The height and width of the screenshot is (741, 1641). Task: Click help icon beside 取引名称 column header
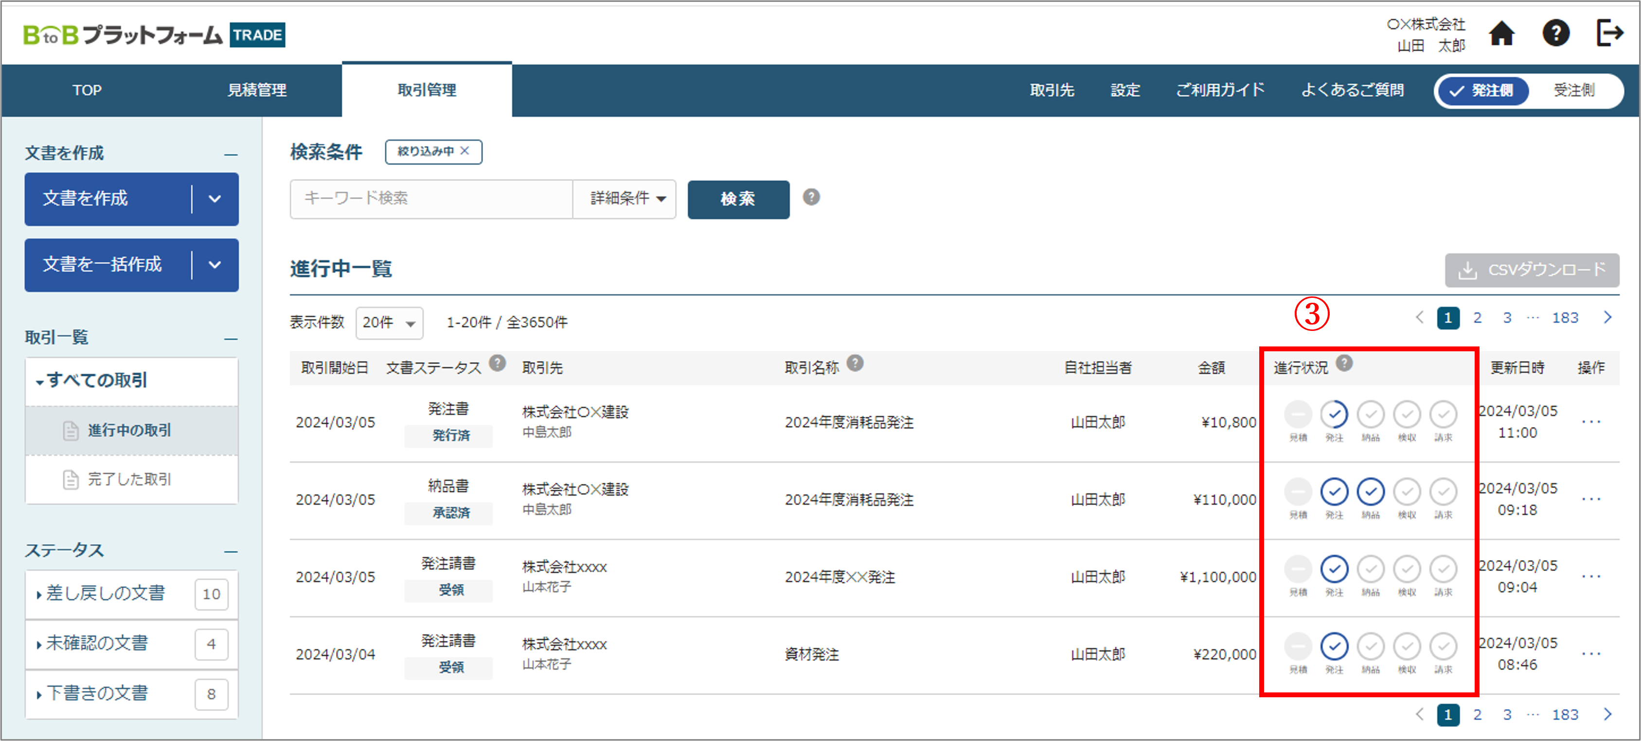pos(855,363)
